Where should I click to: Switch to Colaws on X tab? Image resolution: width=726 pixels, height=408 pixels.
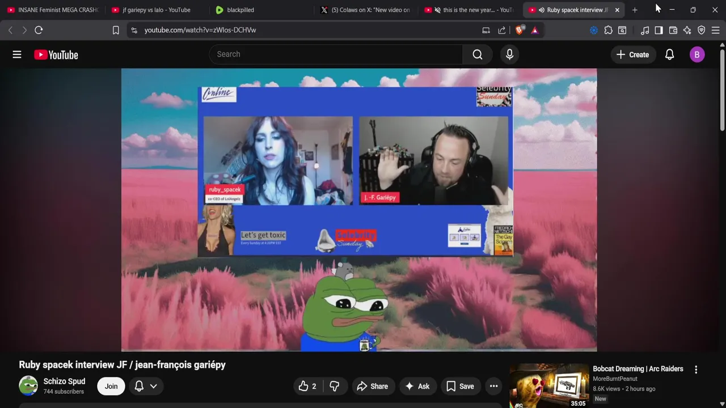click(x=366, y=10)
